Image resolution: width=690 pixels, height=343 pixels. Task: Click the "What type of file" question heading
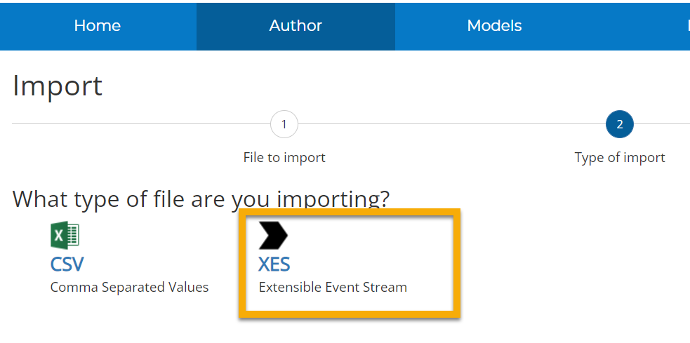(201, 199)
